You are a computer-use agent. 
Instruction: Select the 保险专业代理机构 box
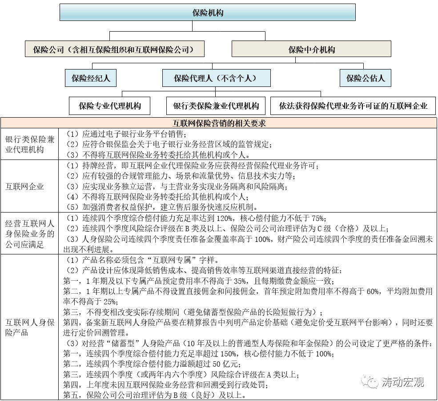click(109, 106)
